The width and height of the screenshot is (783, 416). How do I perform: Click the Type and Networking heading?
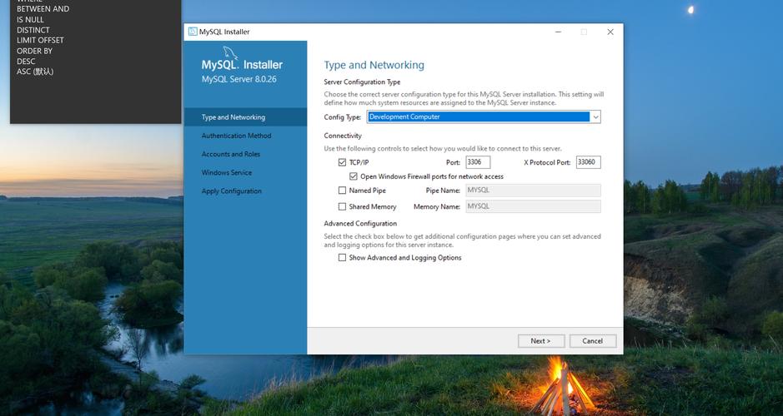[374, 65]
